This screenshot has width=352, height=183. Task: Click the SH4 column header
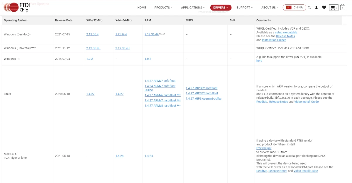pyautogui.click(x=233, y=20)
